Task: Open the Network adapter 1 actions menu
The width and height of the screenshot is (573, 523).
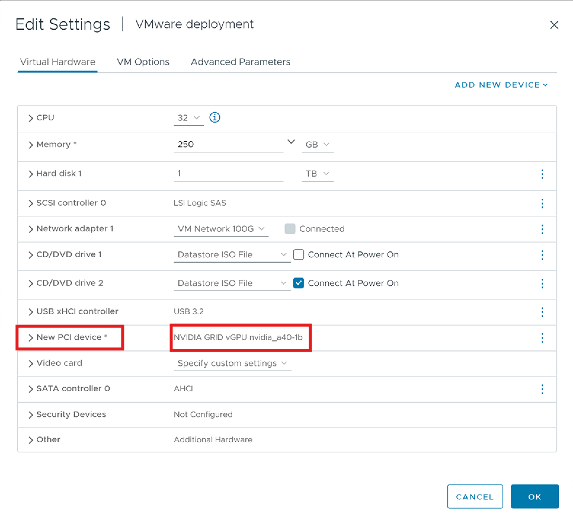Action: point(542,229)
